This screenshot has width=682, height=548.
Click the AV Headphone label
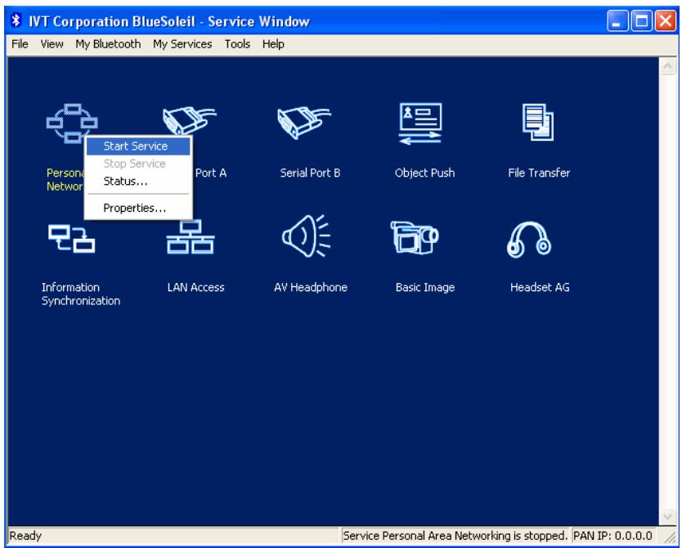click(311, 287)
